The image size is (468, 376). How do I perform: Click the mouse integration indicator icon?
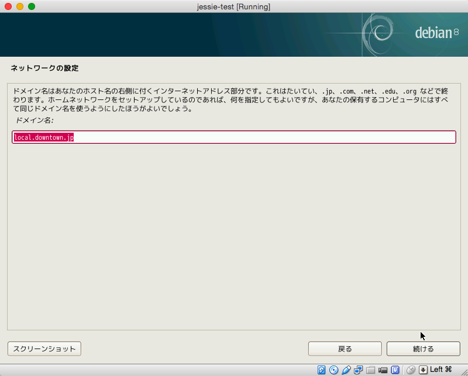click(411, 370)
